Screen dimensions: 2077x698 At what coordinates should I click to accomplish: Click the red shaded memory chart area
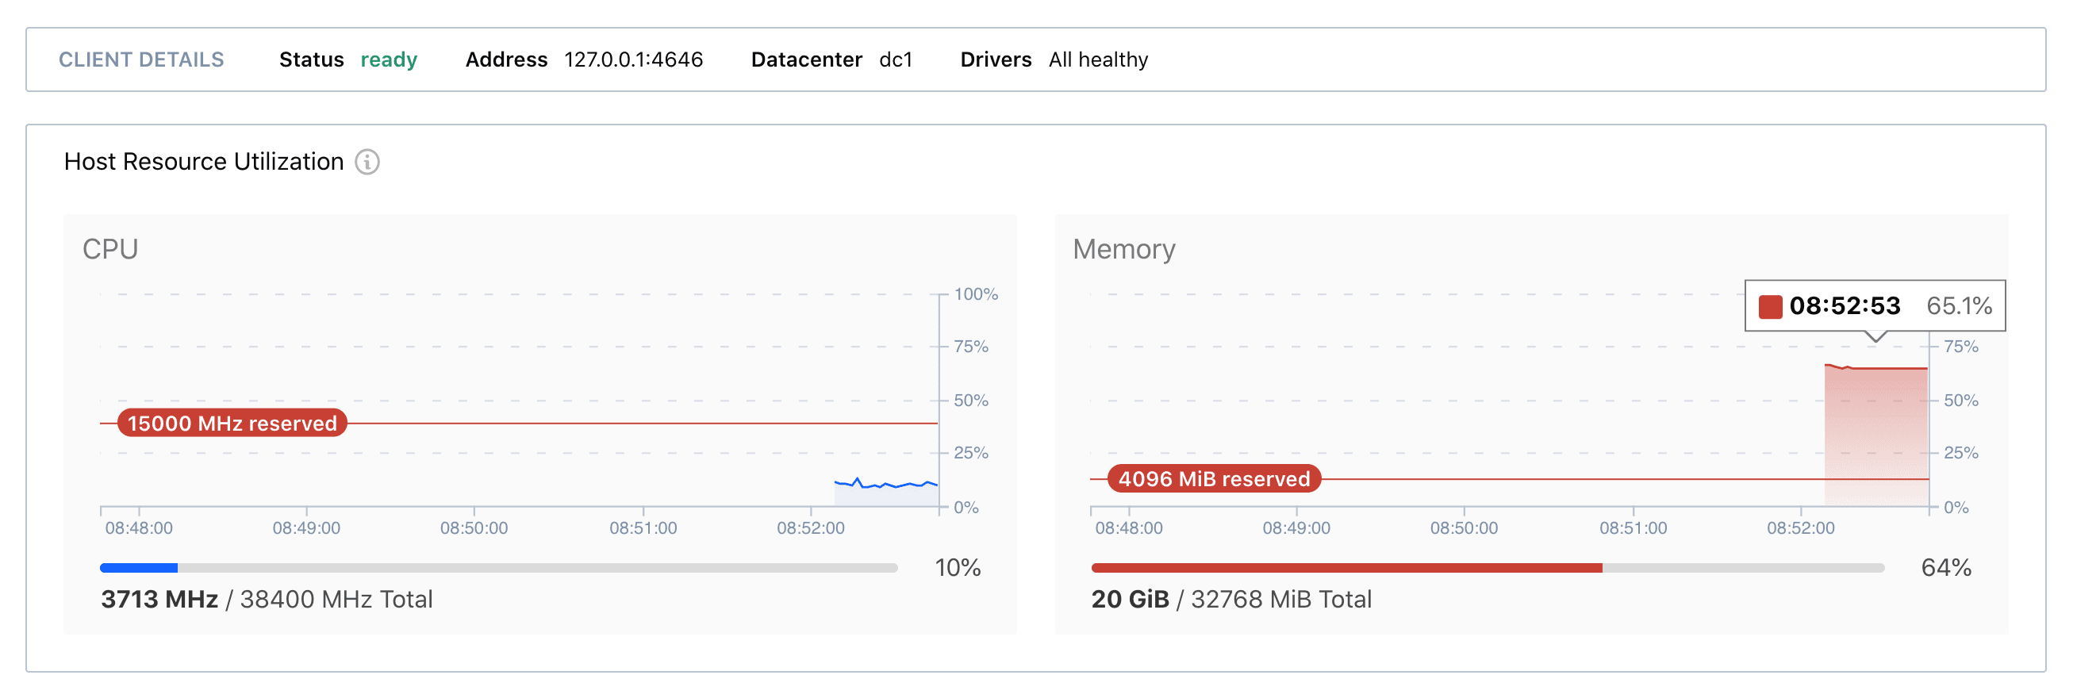[x=1875, y=435]
